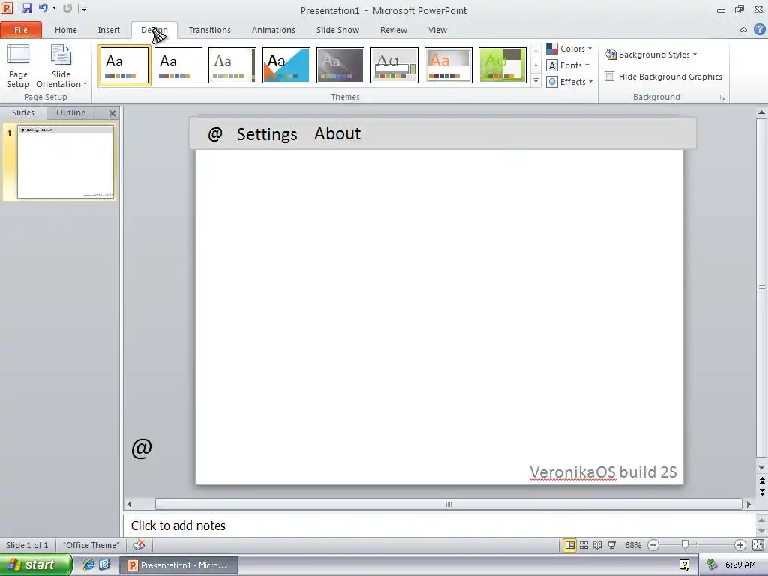Open the Slide Show ribbon tab
The width and height of the screenshot is (768, 576).
pos(337,30)
